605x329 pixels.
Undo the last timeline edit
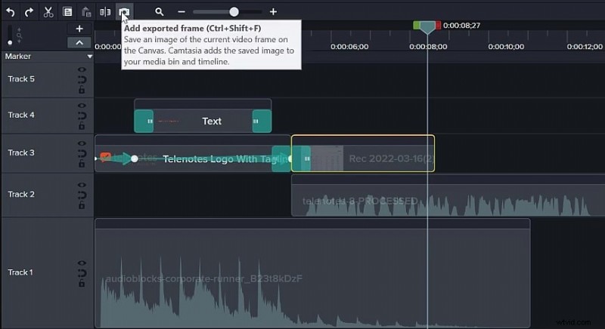point(11,12)
